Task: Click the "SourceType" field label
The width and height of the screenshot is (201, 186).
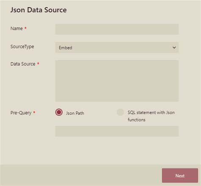Action: [x=22, y=47]
